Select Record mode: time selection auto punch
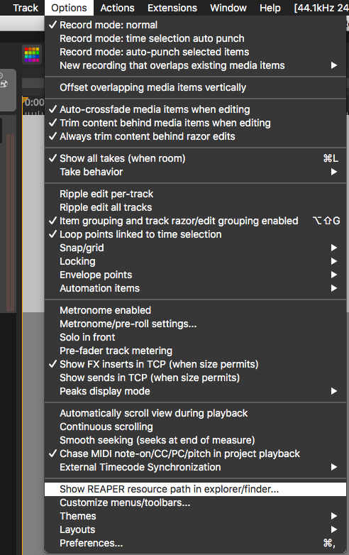This screenshot has width=349, height=555. pos(195,38)
